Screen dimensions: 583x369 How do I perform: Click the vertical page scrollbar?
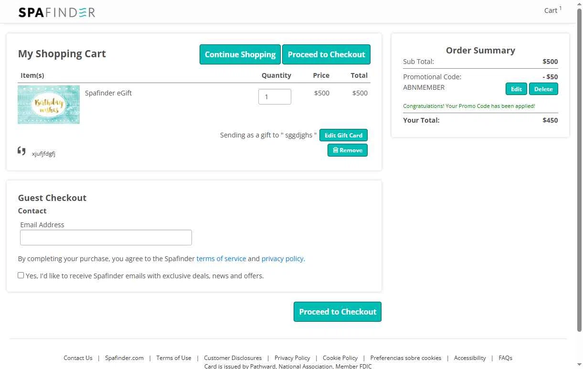click(579, 169)
